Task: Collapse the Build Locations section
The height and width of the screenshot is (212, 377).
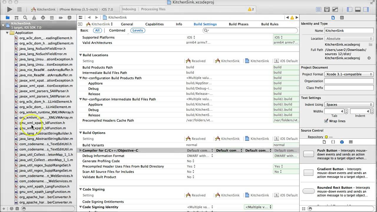Action: [80, 55]
